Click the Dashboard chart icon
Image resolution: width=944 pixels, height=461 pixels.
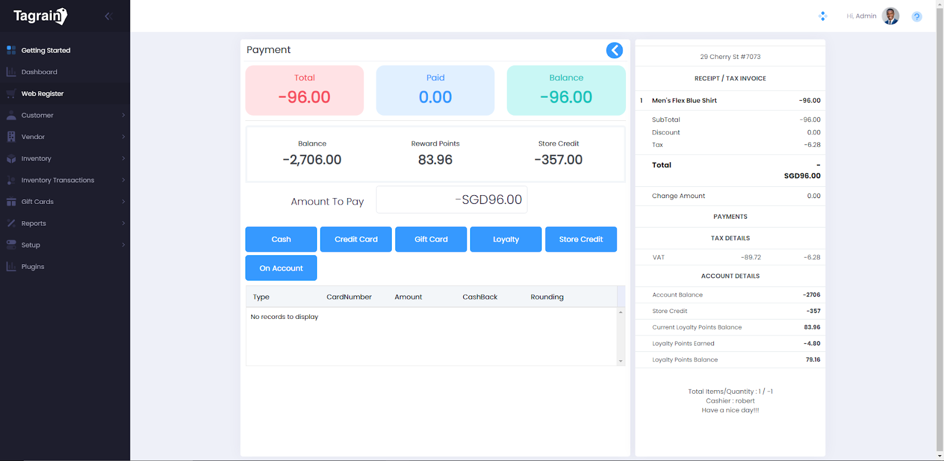[11, 72]
